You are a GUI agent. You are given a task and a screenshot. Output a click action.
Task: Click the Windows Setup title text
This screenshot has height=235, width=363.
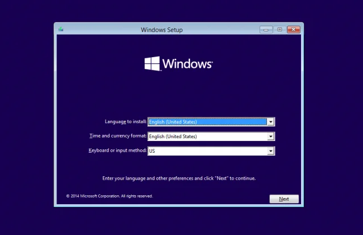[x=162, y=30]
